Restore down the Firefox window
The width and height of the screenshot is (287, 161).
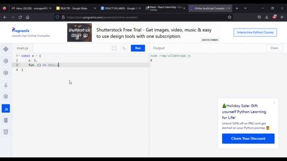pos(272,8)
